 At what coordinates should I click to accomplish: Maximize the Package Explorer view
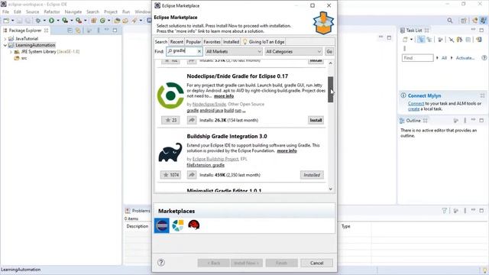(115, 31)
